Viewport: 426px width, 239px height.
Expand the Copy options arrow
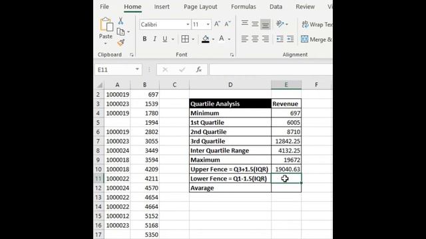point(128,32)
